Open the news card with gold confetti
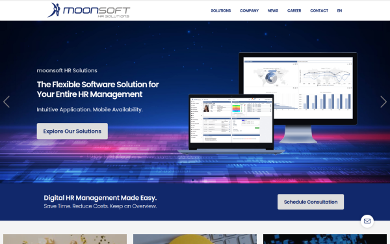 tap(65, 239)
